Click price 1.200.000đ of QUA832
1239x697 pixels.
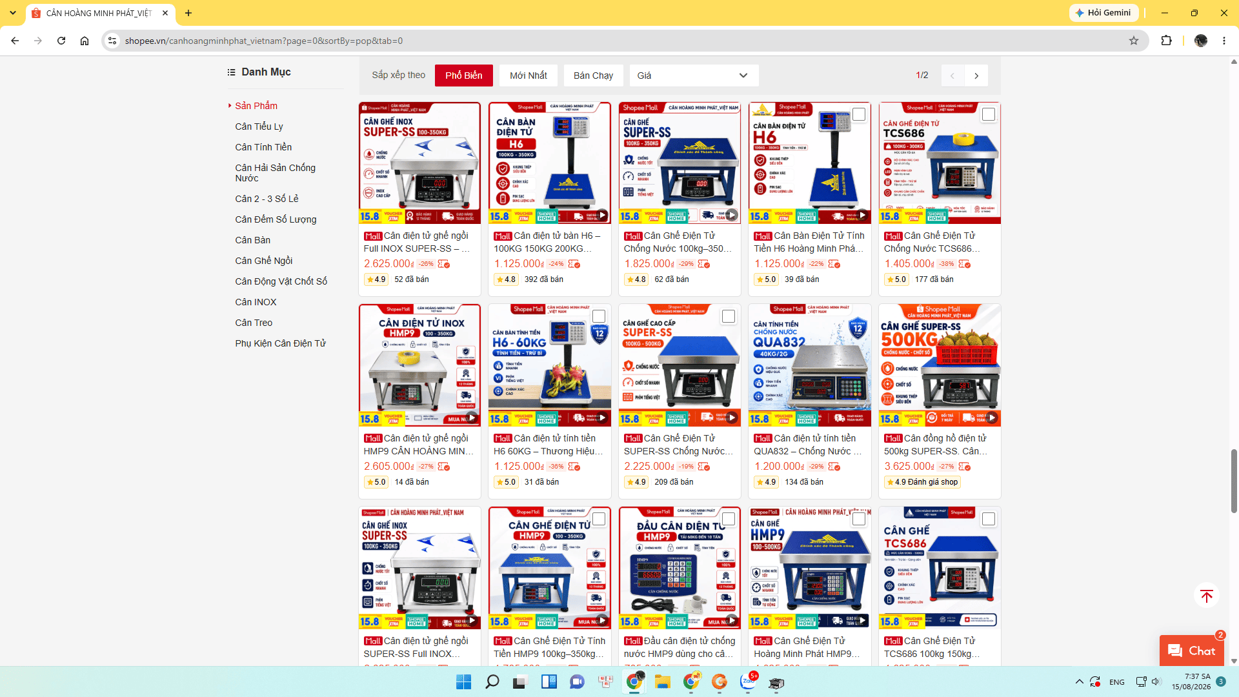(780, 466)
